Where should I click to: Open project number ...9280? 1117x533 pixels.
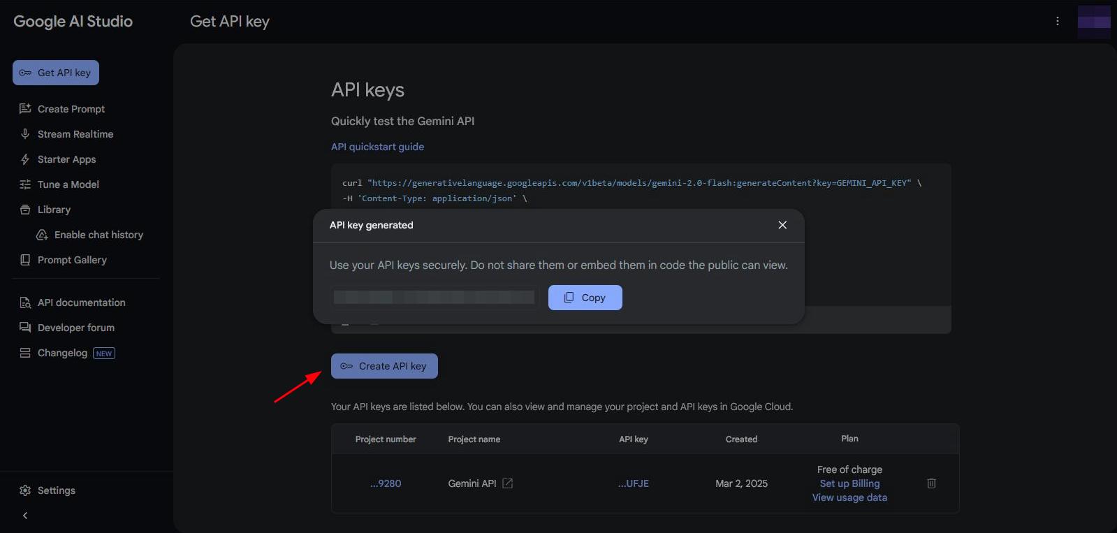(386, 483)
